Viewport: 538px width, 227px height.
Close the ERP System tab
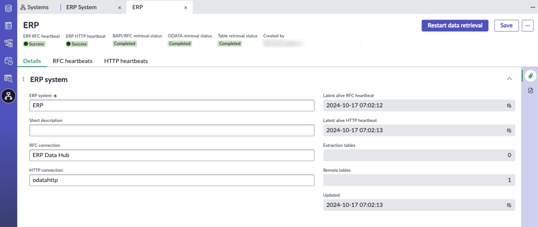[119, 7]
